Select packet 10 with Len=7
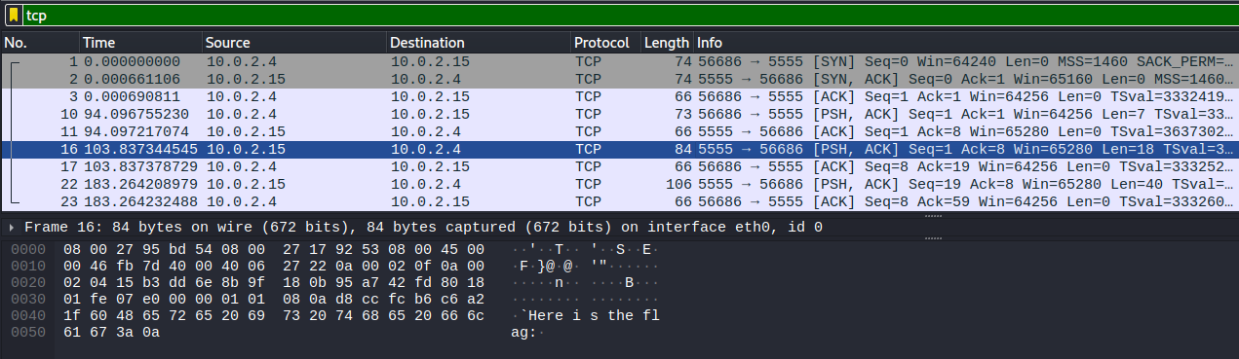The image size is (1239, 359). click(619, 114)
